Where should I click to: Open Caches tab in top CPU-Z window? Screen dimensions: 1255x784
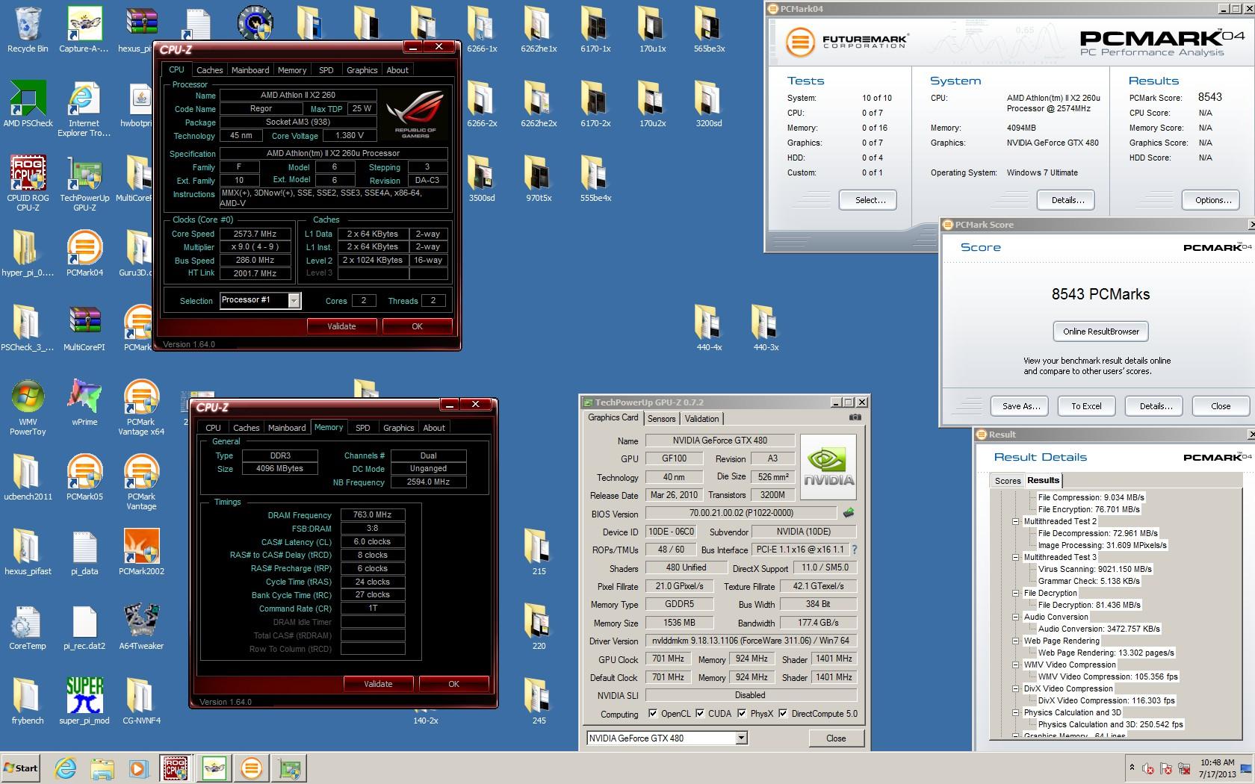(x=210, y=70)
